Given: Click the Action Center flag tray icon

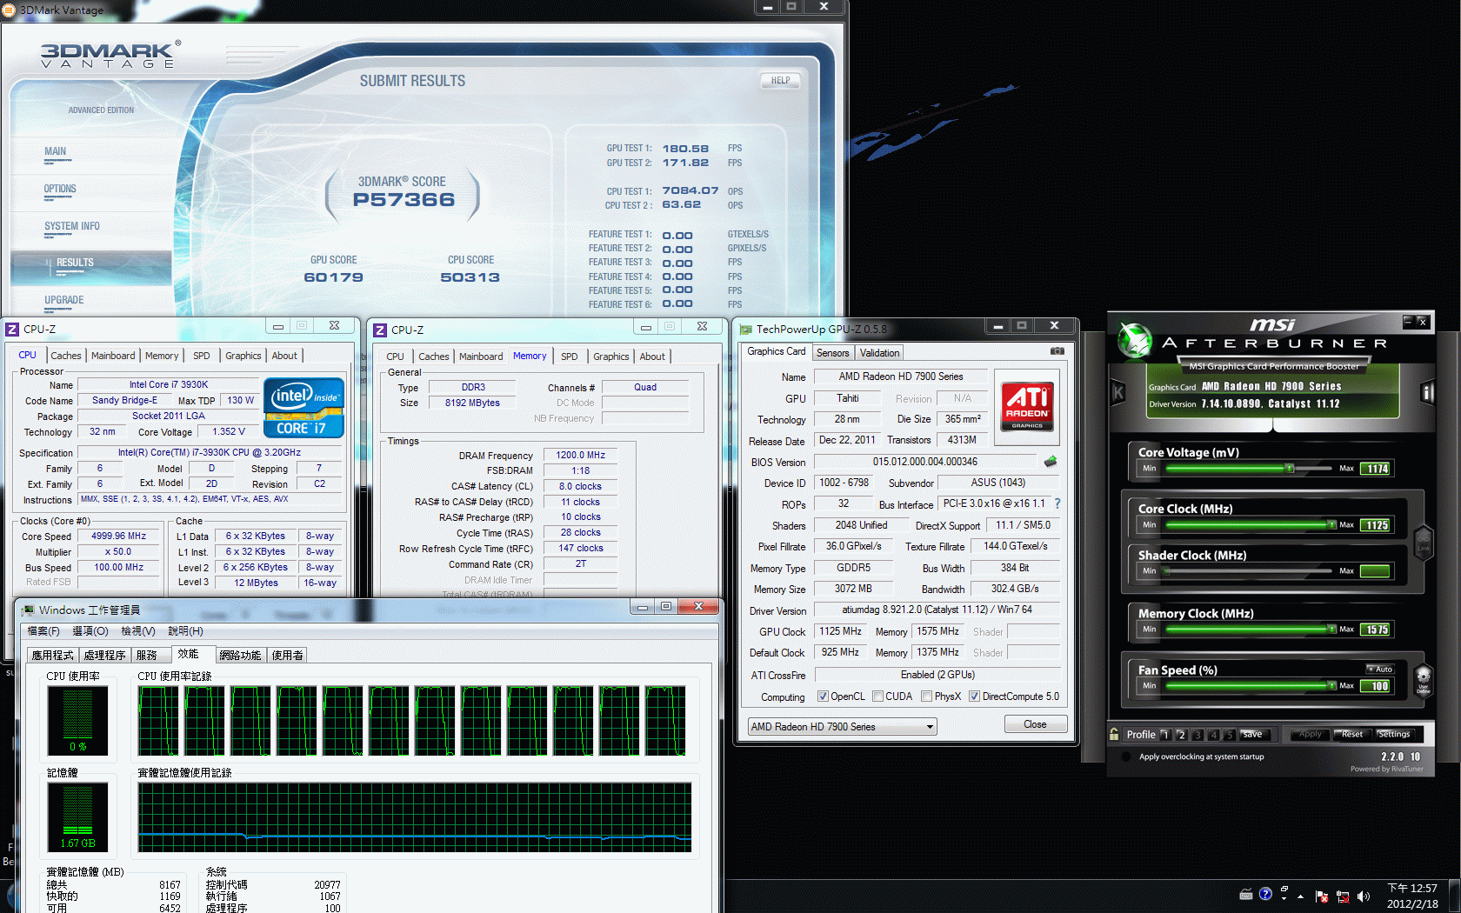Looking at the screenshot, I should (1322, 896).
